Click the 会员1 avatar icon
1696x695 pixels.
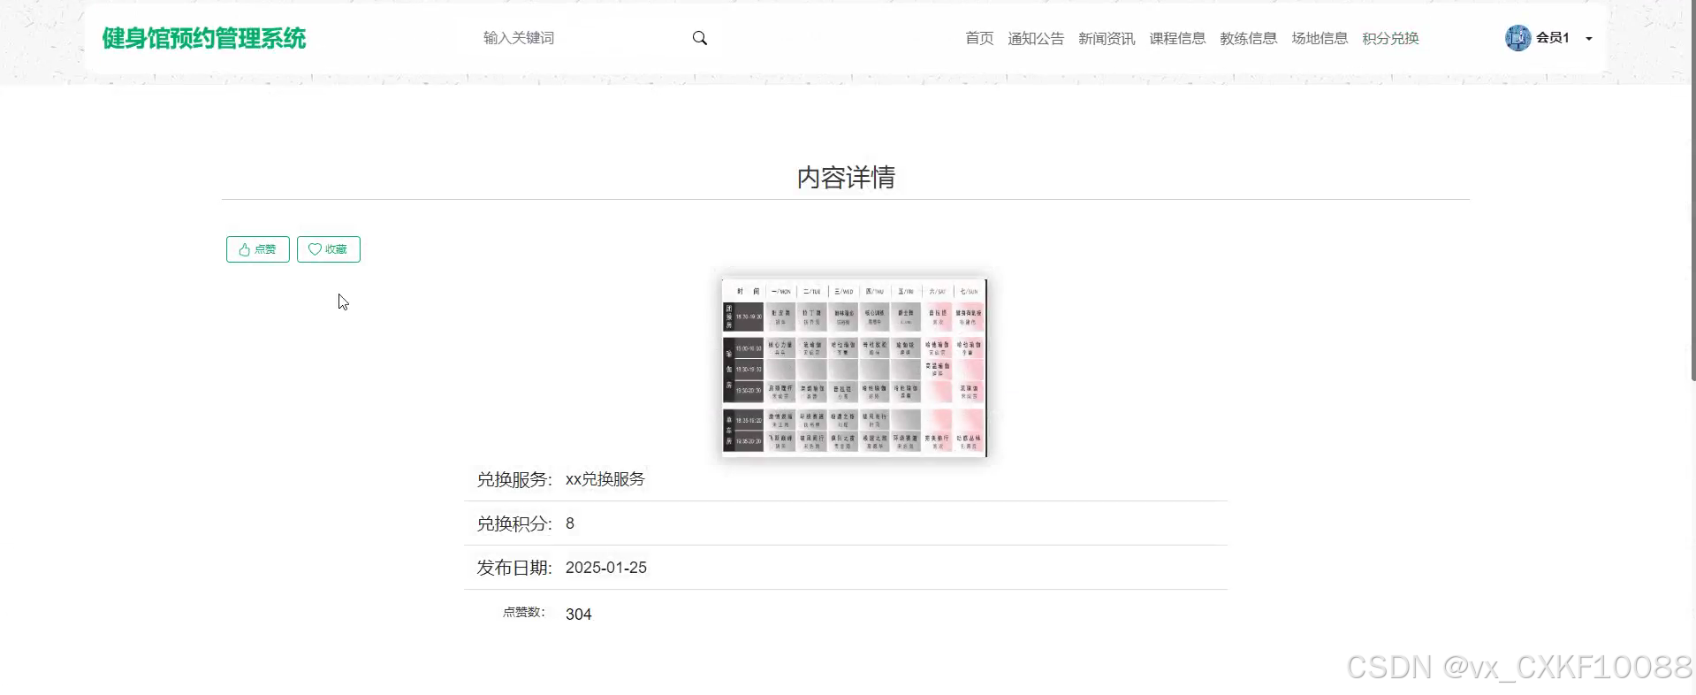tap(1517, 38)
